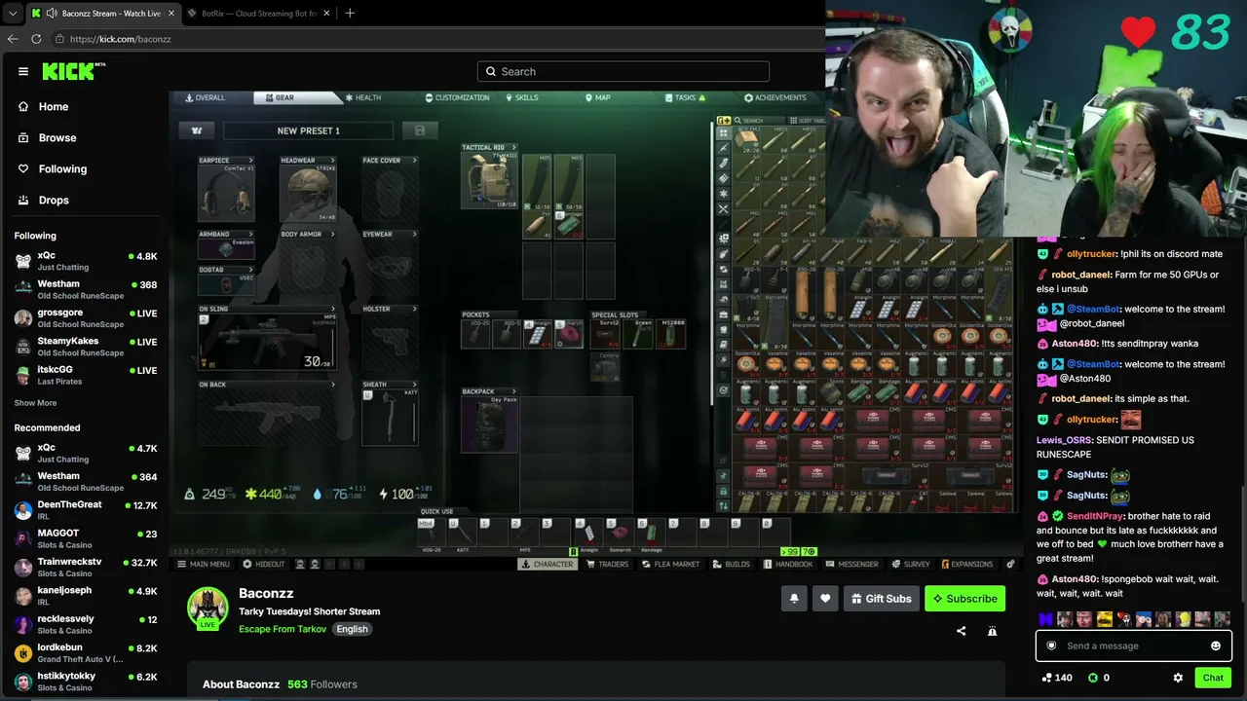Image resolution: width=1247 pixels, height=701 pixels.
Task: Share the stream via share icon
Action: [962, 631]
